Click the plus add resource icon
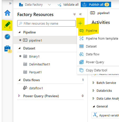Image resolution: width=119 pixels, height=122 pixels. point(80,23)
